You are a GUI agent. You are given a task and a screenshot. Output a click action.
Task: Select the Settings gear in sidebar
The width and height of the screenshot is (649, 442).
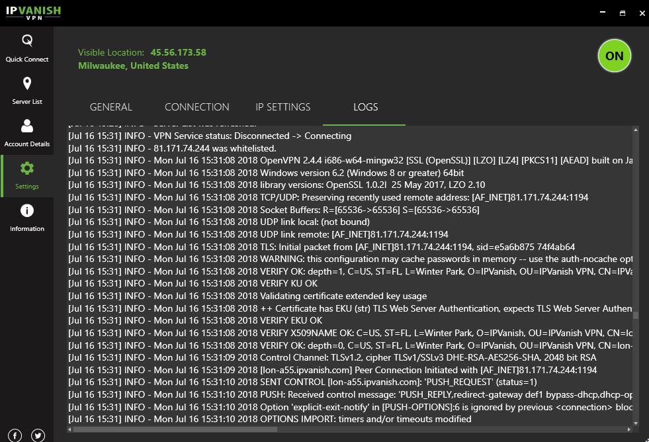[27, 175]
